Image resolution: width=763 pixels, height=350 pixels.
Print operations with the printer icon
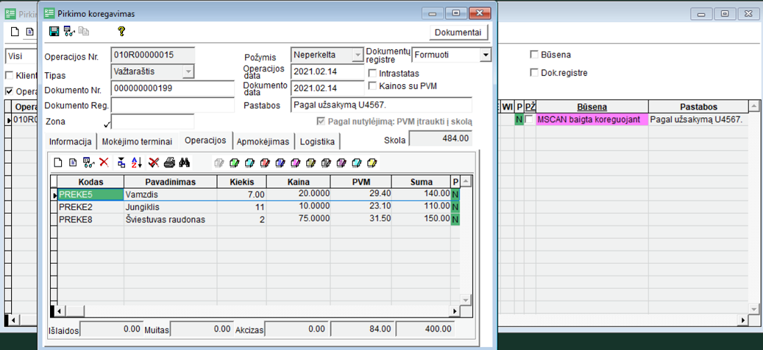pos(169,162)
